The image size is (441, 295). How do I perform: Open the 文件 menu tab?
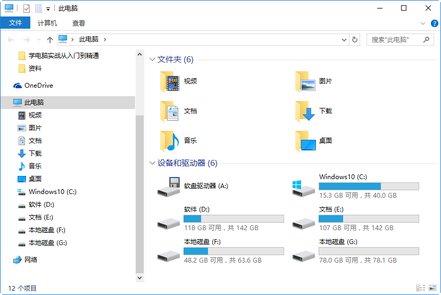[15, 23]
